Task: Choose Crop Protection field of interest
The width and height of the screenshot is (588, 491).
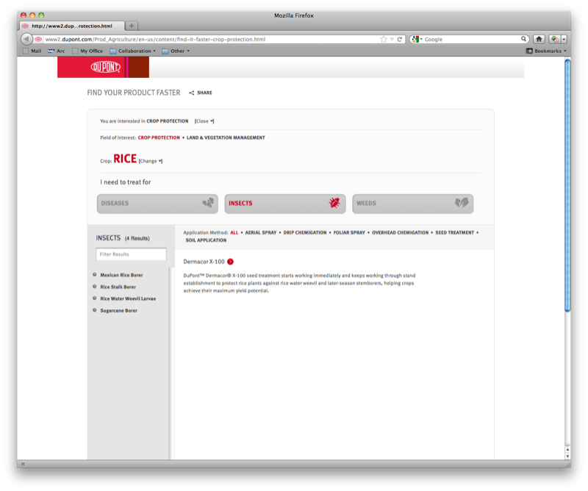Action: [x=159, y=138]
